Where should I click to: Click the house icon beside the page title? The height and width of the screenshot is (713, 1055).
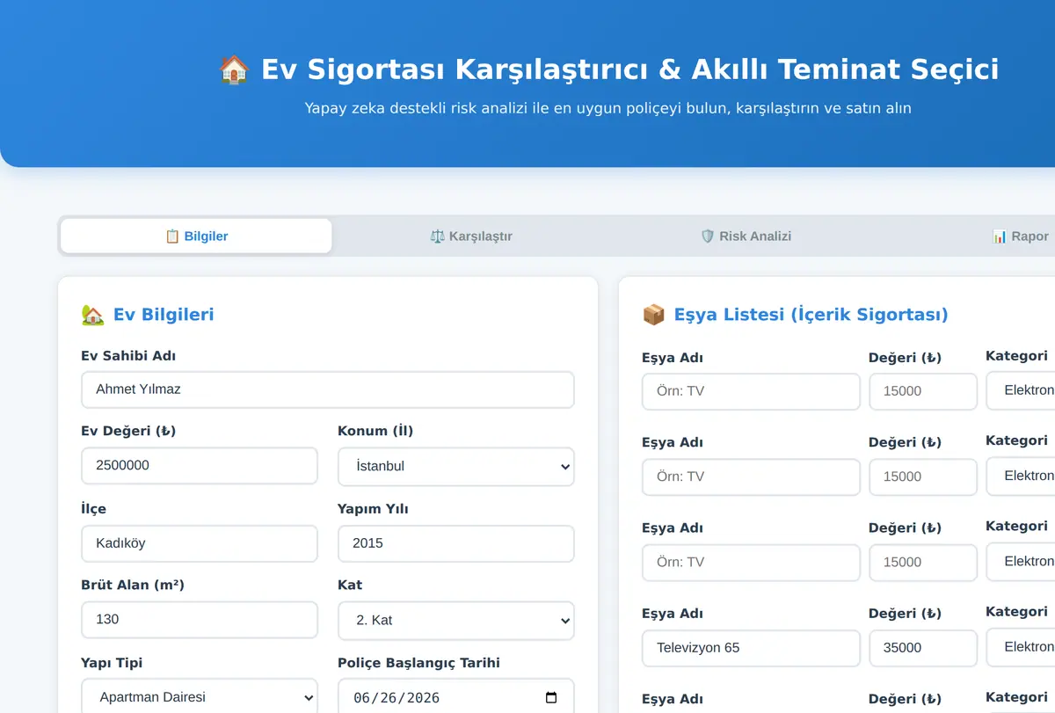click(x=234, y=69)
